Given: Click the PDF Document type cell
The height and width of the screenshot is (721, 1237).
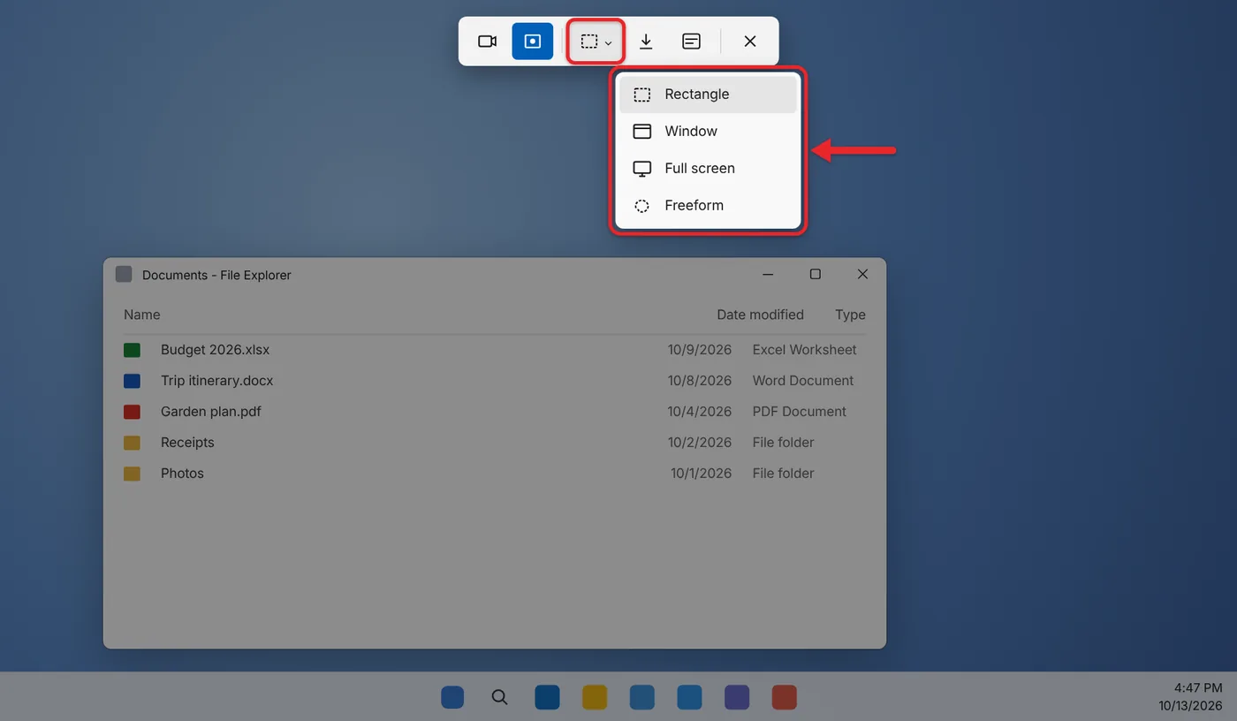Looking at the screenshot, I should [x=800, y=412].
